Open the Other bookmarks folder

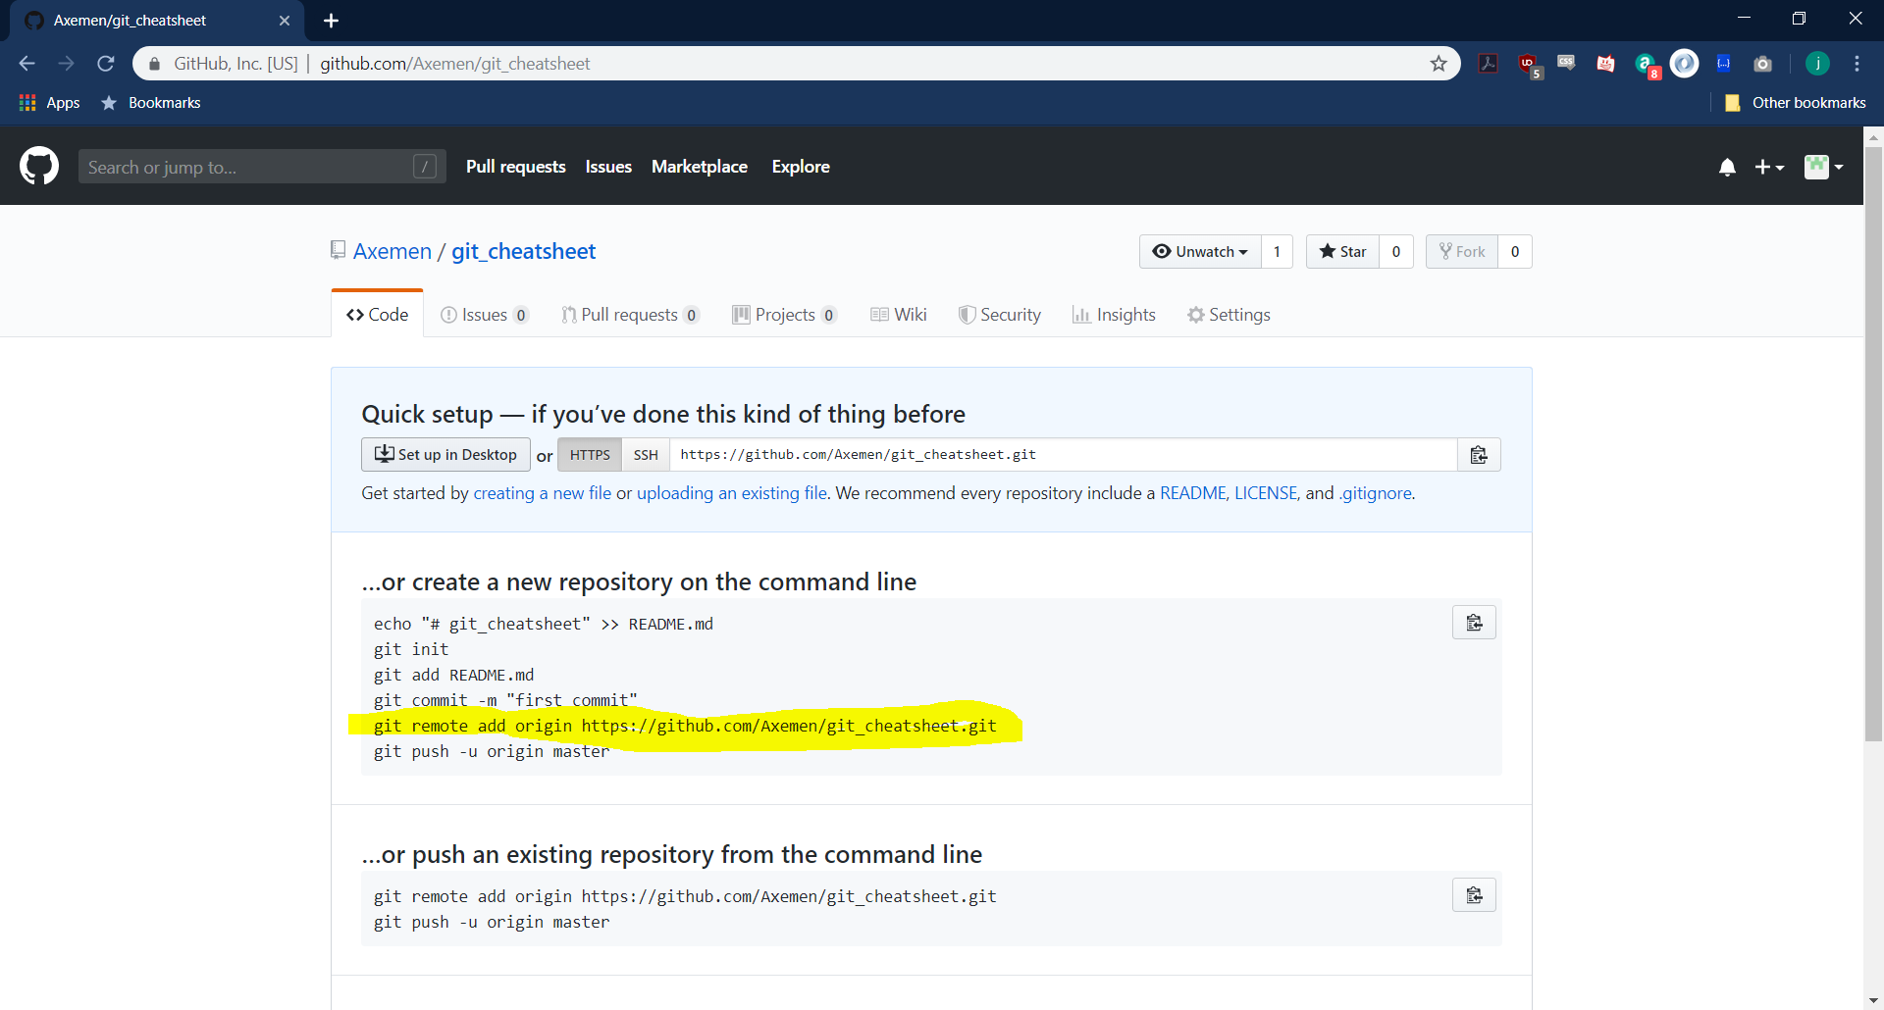coord(1796,103)
